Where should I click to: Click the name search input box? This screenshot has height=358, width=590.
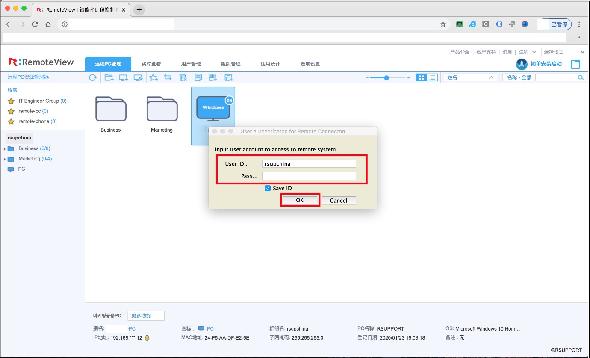point(557,77)
